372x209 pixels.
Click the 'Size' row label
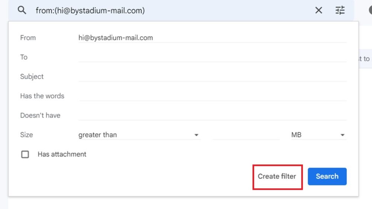click(26, 135)
